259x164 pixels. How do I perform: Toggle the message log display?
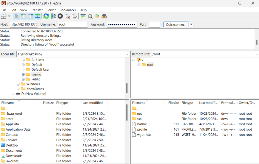16,16
